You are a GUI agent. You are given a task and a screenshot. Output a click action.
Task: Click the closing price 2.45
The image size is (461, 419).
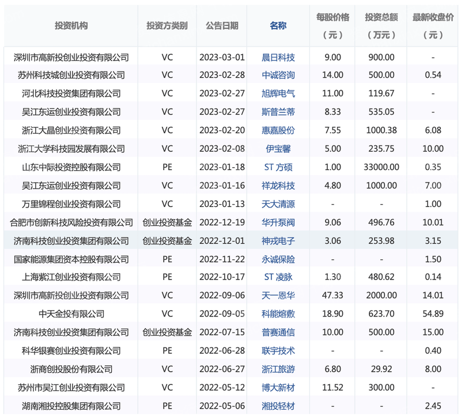coord(433,406)
